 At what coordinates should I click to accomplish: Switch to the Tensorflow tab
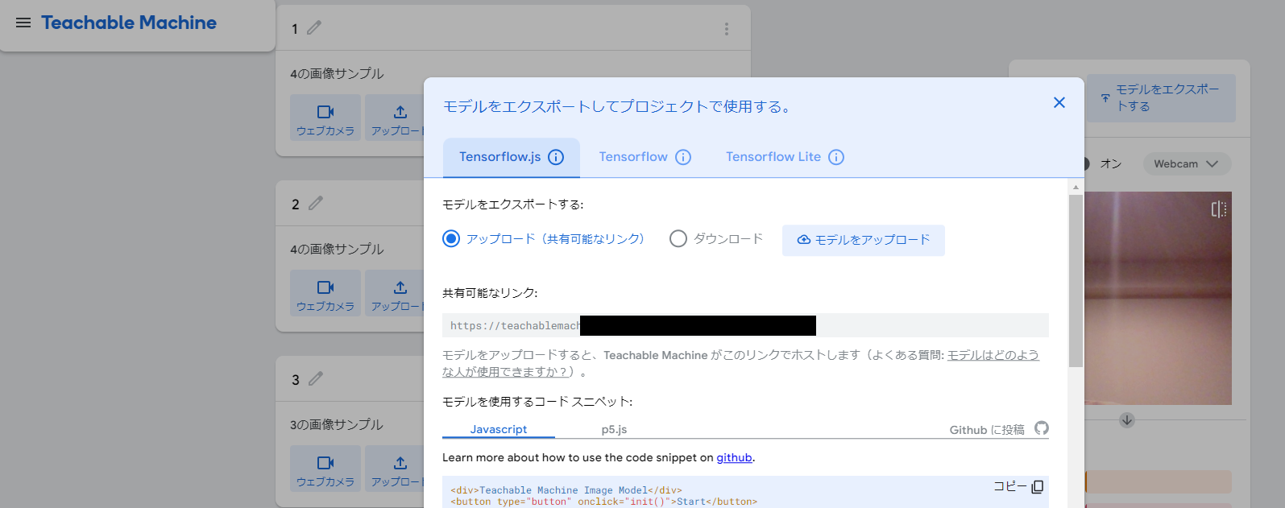point(633,157)
